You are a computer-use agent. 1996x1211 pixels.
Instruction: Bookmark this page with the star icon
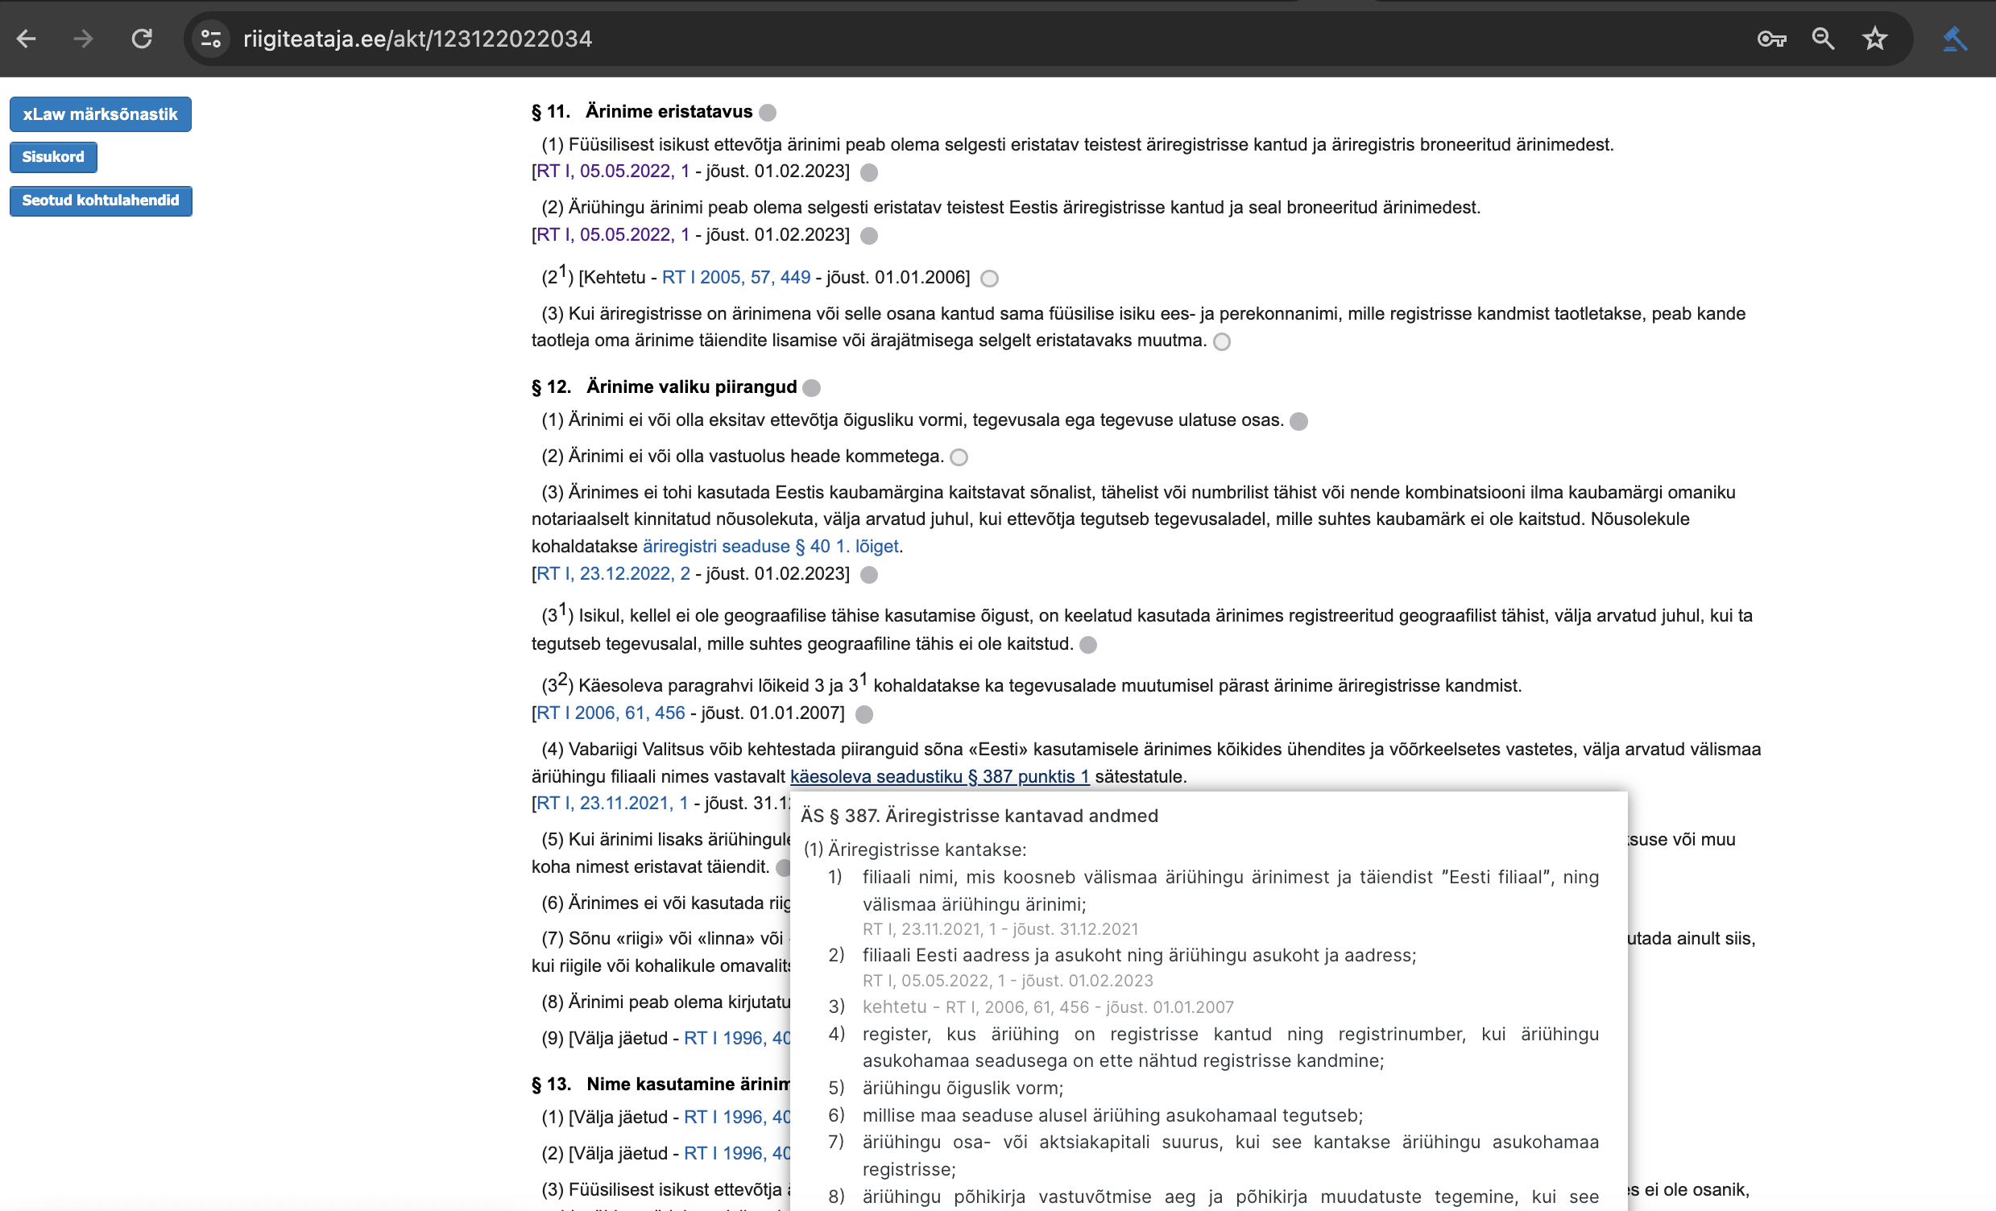[x=1874, y=38]
